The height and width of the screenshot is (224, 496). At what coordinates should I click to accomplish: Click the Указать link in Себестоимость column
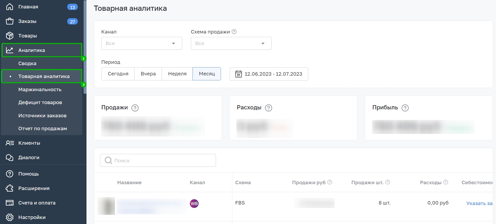point(479,203)
